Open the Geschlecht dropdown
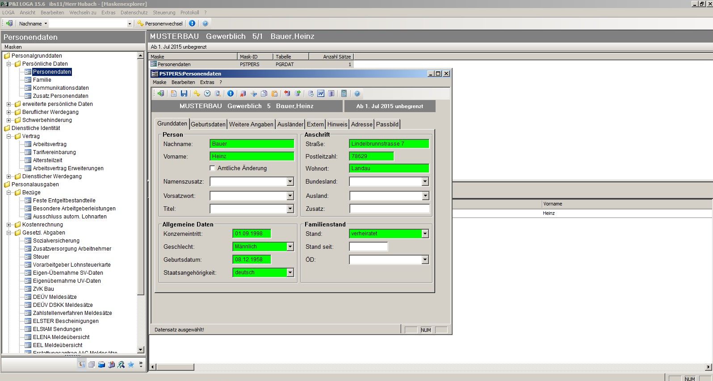The height and width of the screenshot is (381, 713). tap(290, 247)
